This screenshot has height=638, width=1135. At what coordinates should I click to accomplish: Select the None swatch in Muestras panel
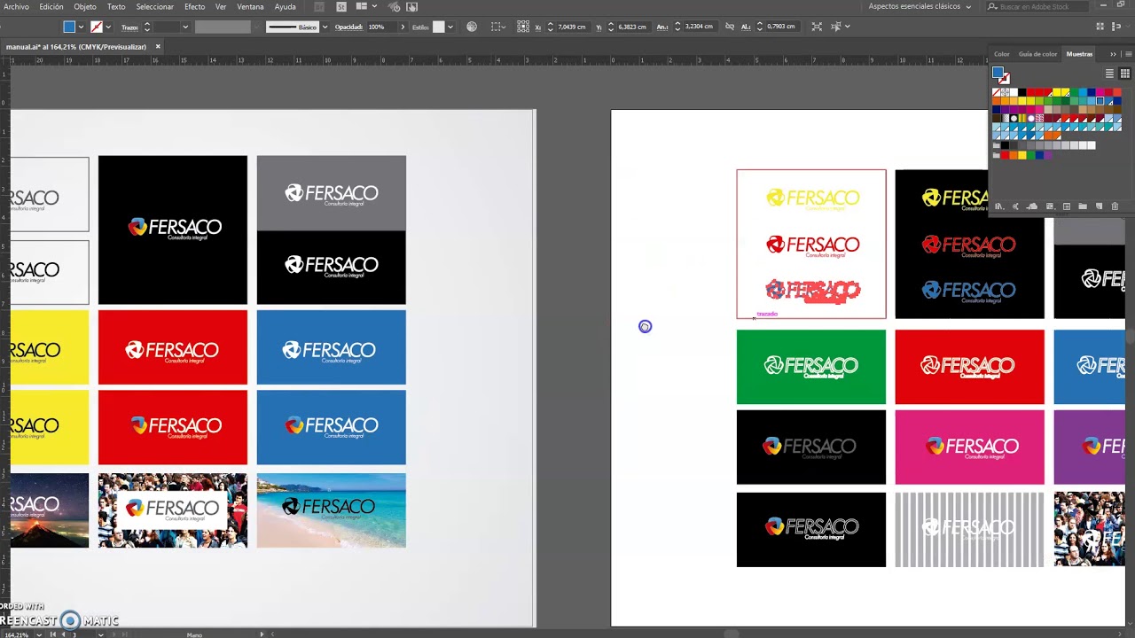pos(997,92)
